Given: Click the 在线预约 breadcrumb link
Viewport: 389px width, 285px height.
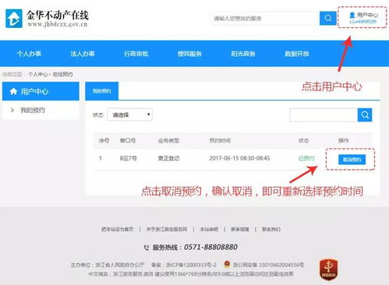Looking at the screenshot, I should click(x=62, y=74).
